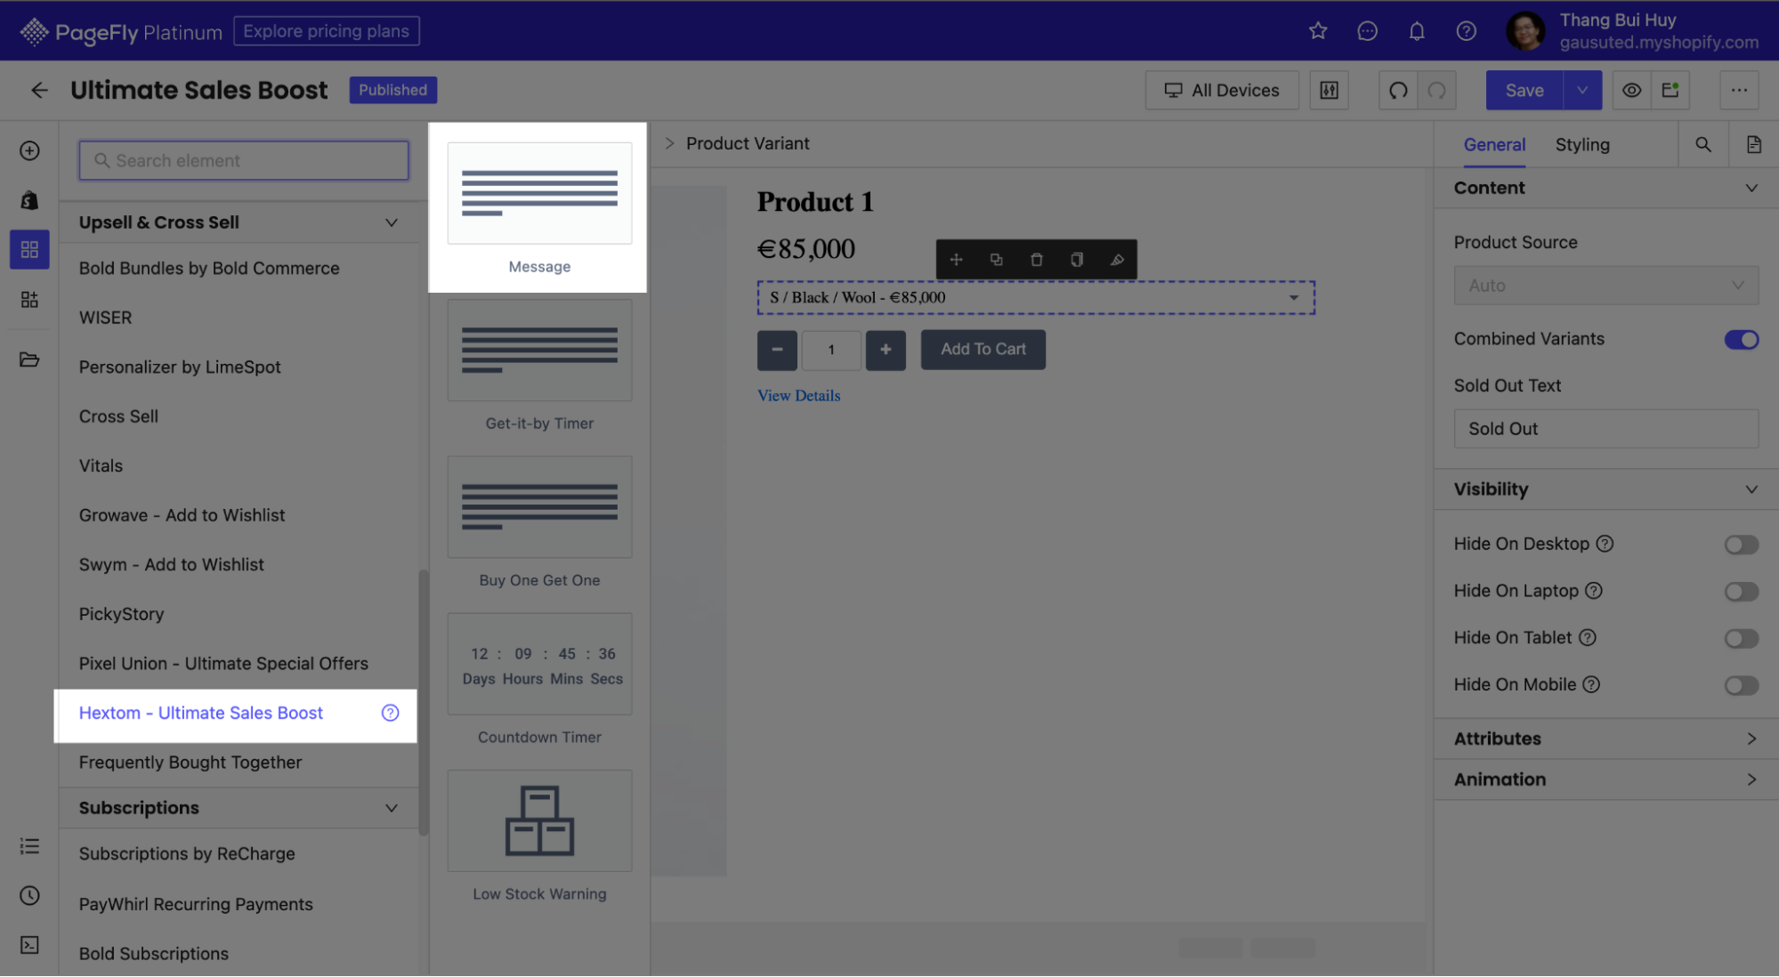This screenshot has width=1779, height=977.
Task: Click the Sold Out text field
Action: (x=1605, y=429)
